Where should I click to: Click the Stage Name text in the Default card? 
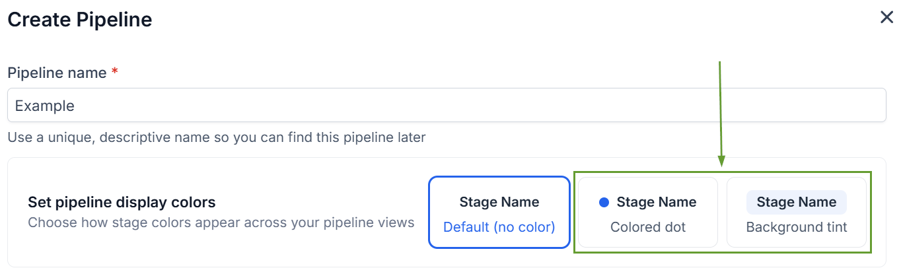click(x=499, y=202)
